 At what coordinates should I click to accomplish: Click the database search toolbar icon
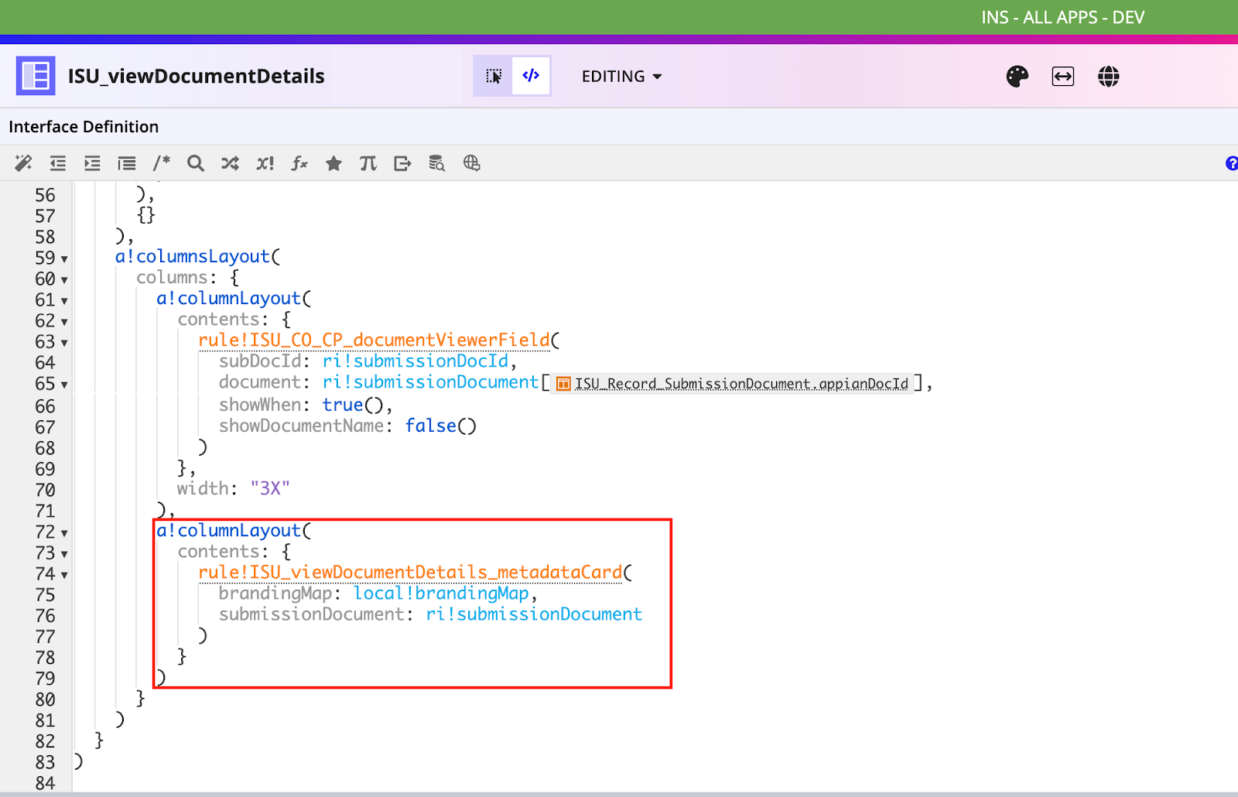point(437,163)
